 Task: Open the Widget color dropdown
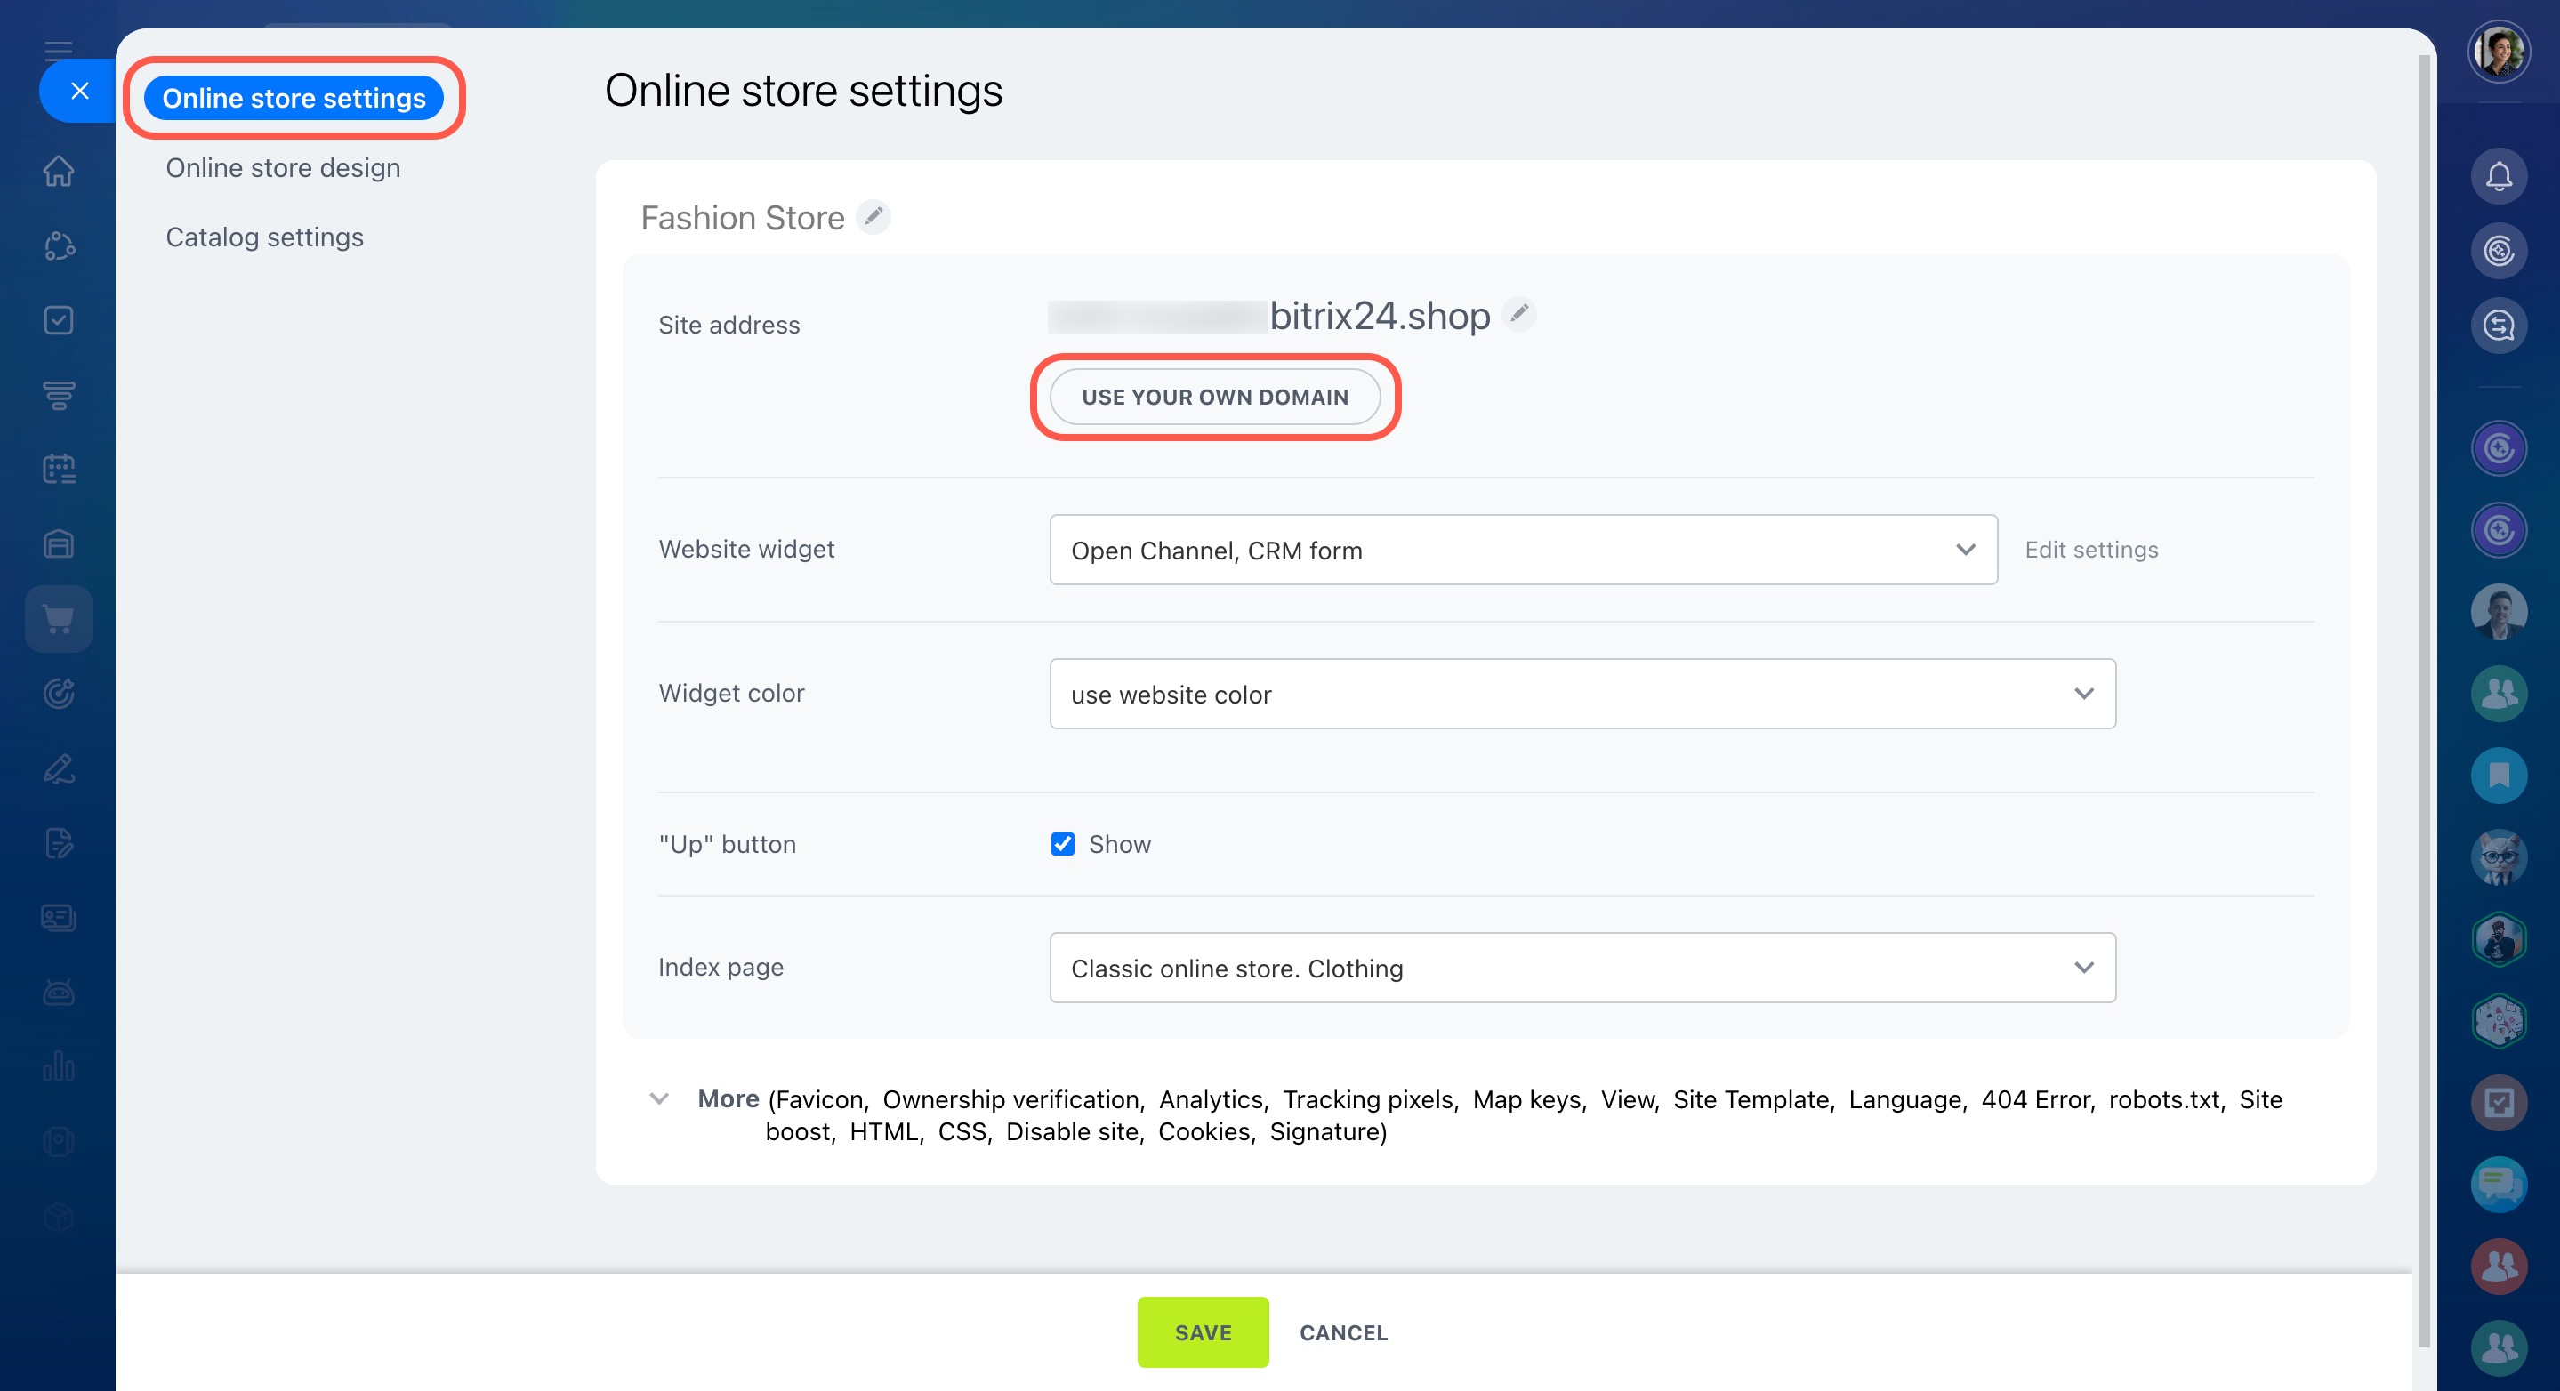click(1582, 694)
